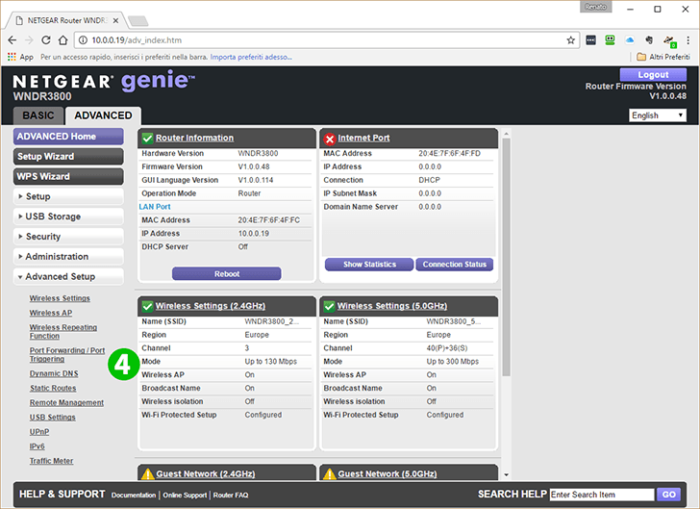
Task: View site information icon in address bar
Action: 83,40
